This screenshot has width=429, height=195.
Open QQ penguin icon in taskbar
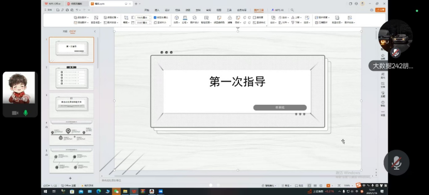(152, 191)
